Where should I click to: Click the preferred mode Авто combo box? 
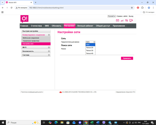click(x=90, y=42)
